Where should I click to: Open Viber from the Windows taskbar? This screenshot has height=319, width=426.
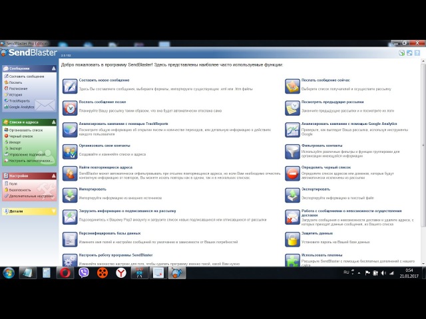point(84,272)
